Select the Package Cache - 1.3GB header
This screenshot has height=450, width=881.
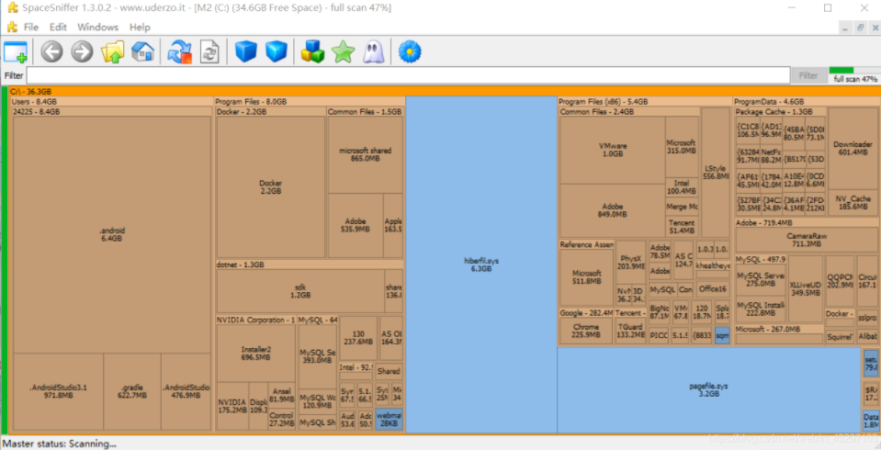coord(780,112)
